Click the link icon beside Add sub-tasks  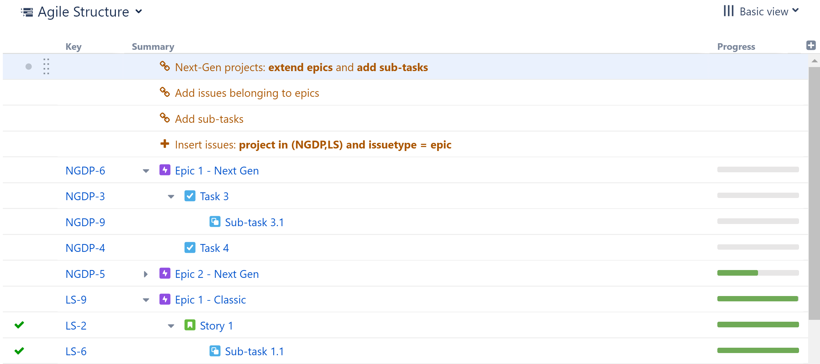coord(165,118)
